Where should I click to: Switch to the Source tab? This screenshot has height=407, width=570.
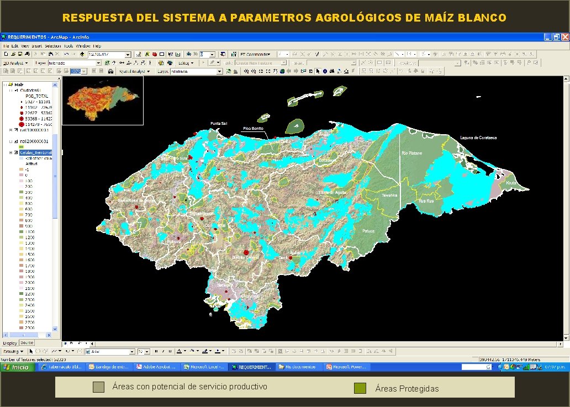(x=27, y=343)
